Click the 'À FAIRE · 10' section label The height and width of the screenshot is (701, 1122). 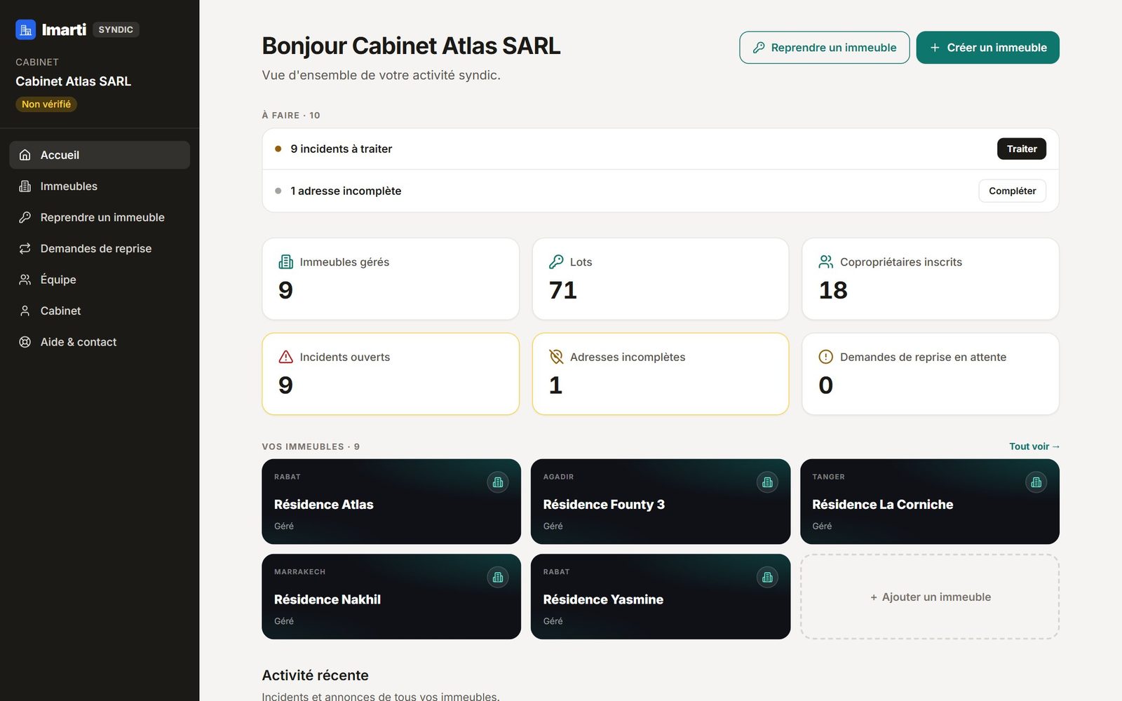pos(291,115)
